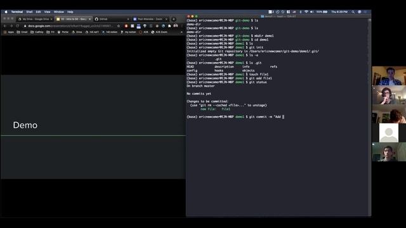Click the docs.google.com address bar

tap(70, 26)
